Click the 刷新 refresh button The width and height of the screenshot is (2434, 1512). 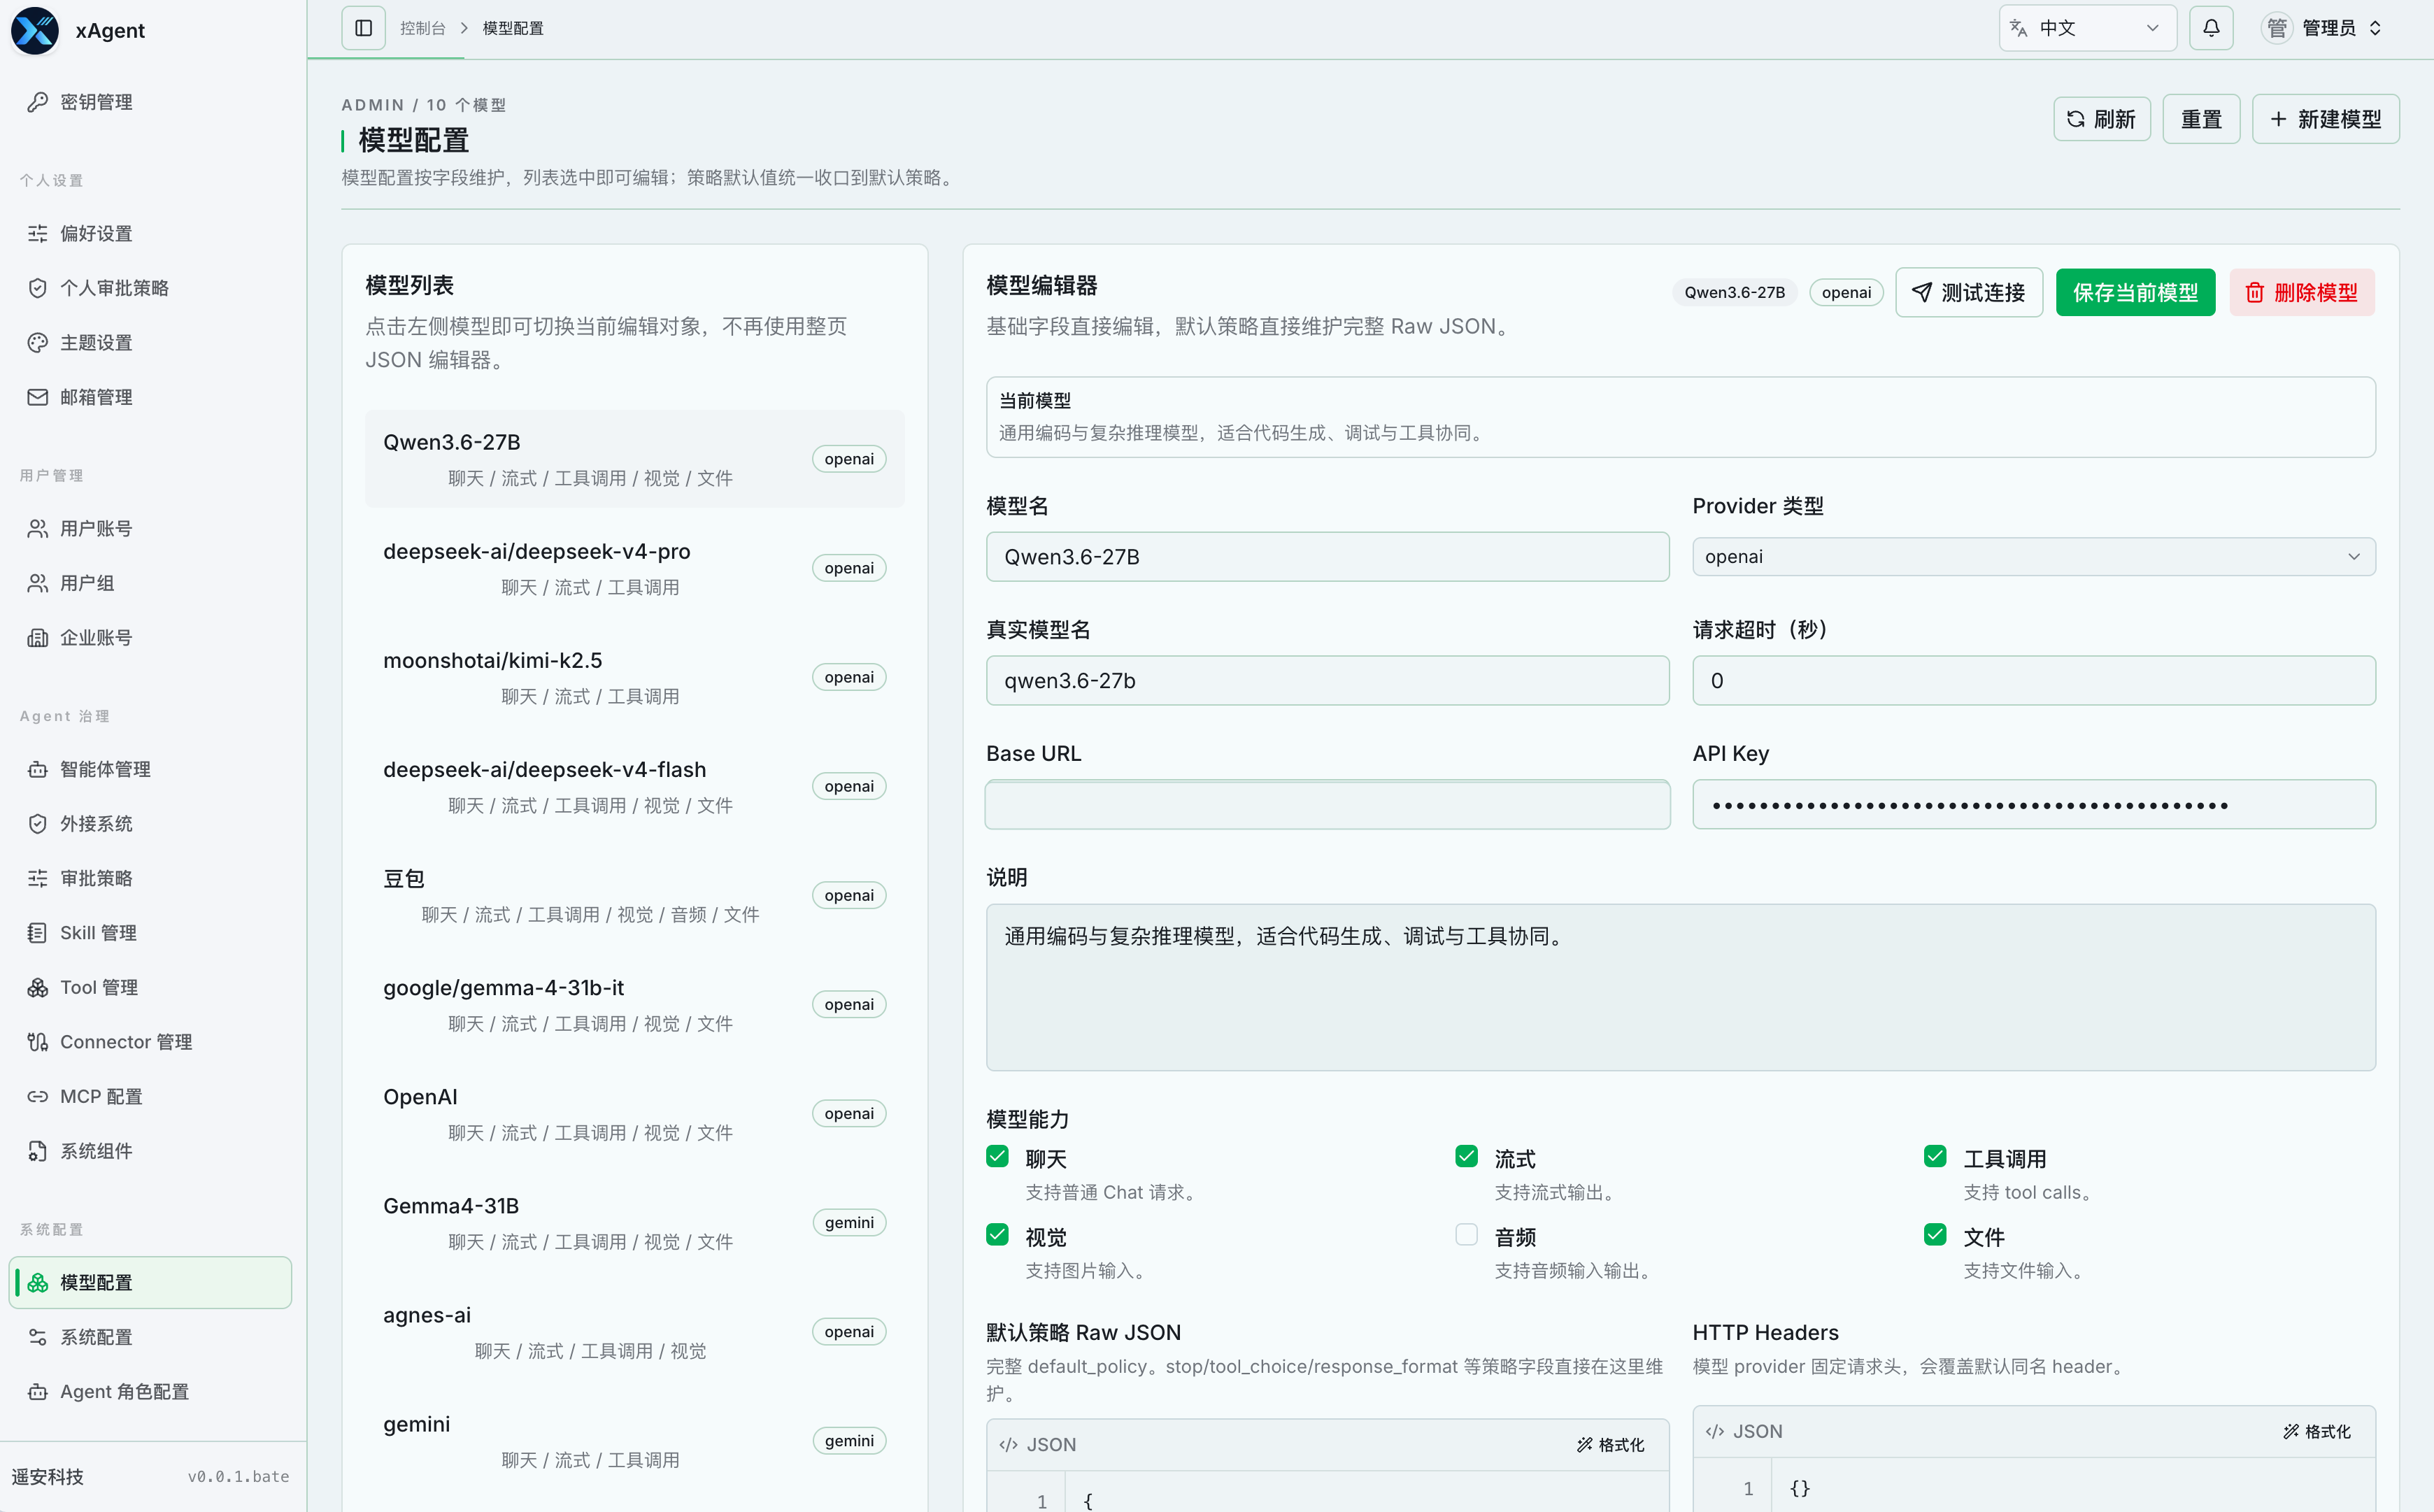click(x=2101, y=119)
